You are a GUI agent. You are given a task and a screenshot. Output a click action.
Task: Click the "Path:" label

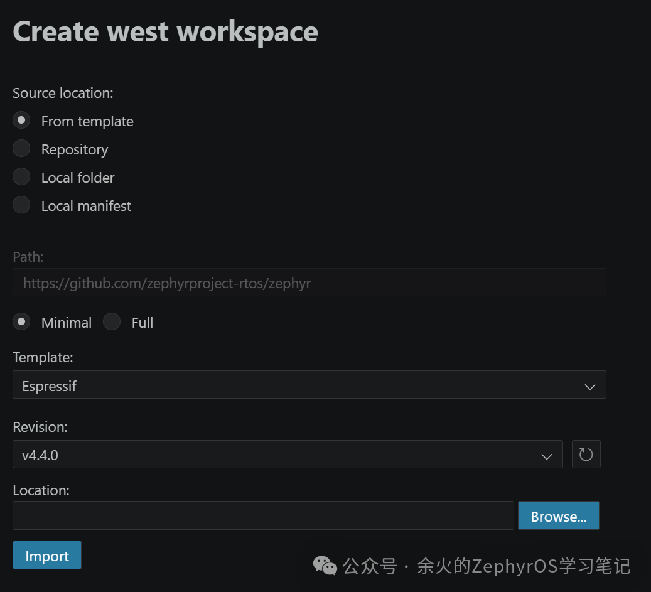[x=28, y=257]
